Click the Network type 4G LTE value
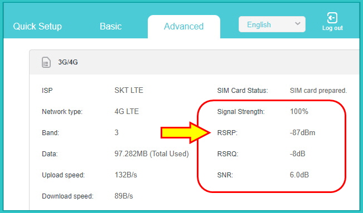The height and width of the screenshot is (213, 363). coord(127,112)
